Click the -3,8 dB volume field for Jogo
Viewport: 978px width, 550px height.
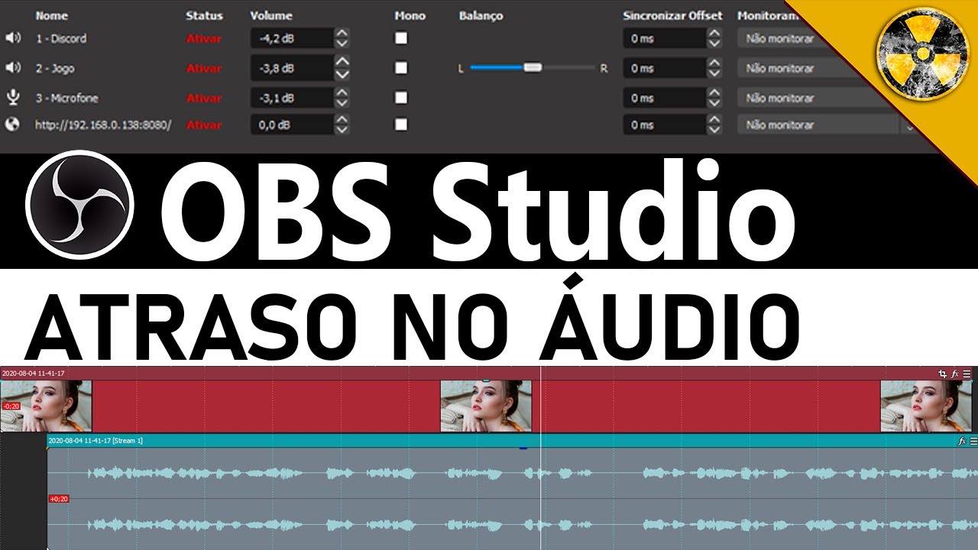[293, 68]
